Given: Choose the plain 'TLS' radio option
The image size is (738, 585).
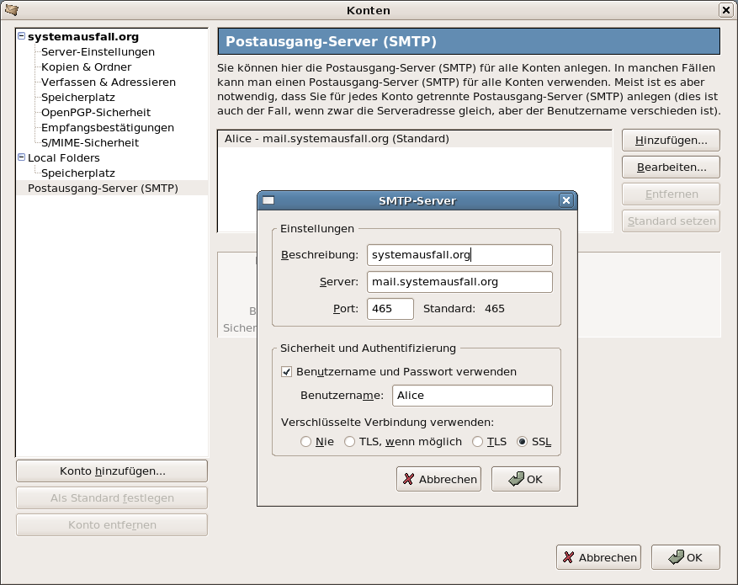Looking at the screenshot, I should [x=477, y=441].
